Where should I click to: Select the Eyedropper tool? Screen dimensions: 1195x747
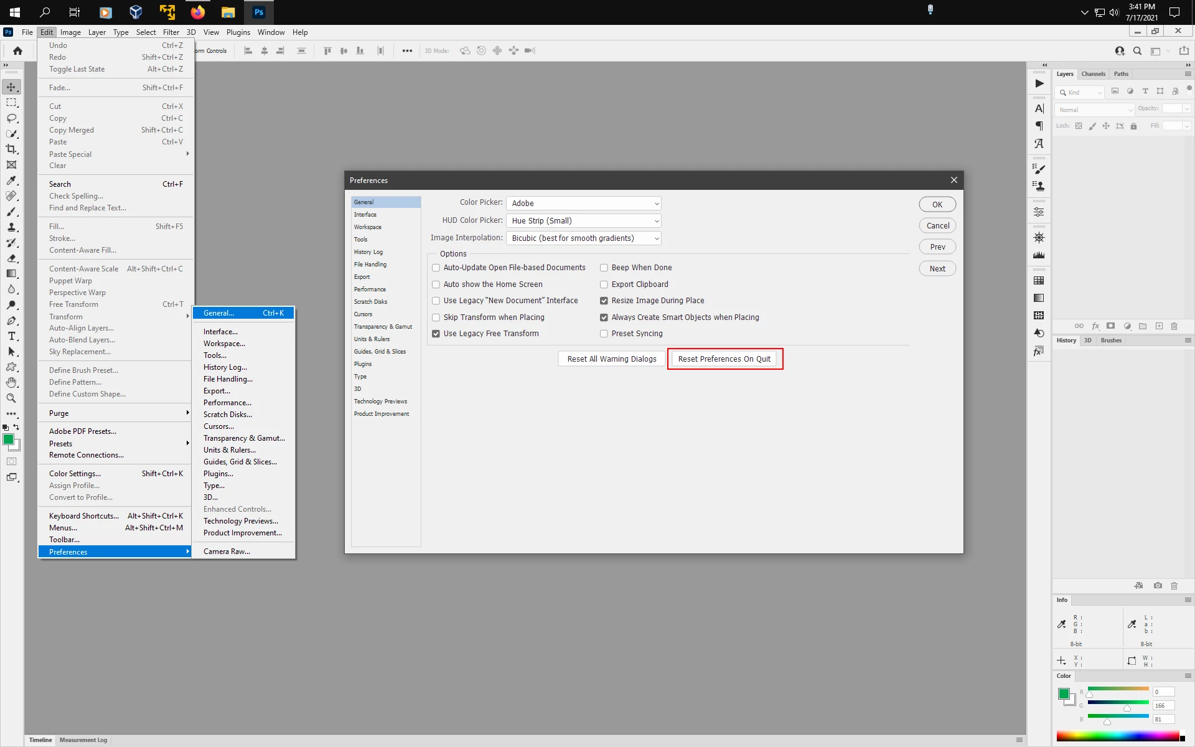coord(11,181)
